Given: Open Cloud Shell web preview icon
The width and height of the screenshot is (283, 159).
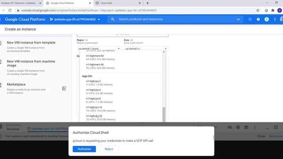Looking at the screenshot, I should coord(246,128).
